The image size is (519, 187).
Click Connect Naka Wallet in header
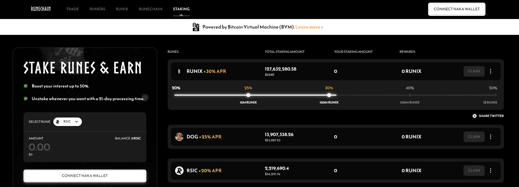tap(456, 9)
